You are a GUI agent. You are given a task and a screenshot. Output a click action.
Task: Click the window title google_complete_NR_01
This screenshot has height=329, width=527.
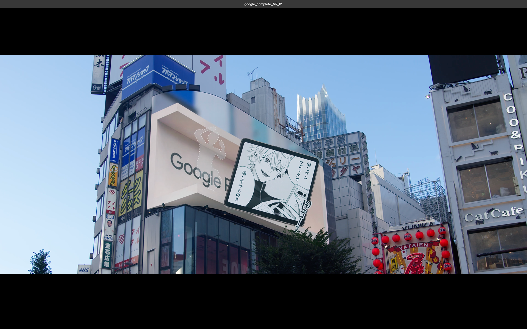coord(263,4)
